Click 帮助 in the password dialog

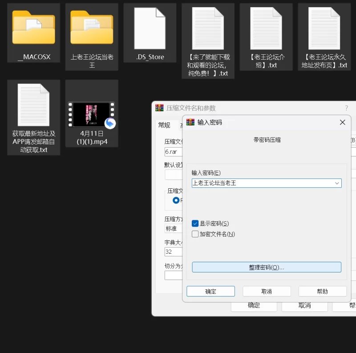click(x=322, y=291)
